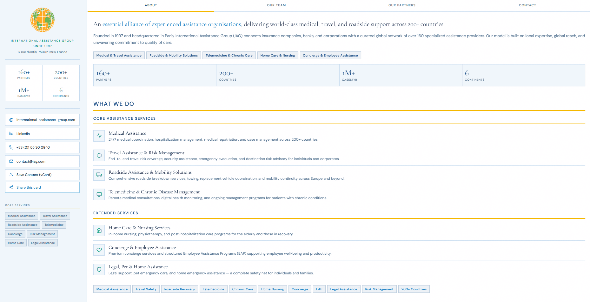Screen dimensions: 590x302
Task: Go to the Our Partners tab
Action: coord(402,5)
